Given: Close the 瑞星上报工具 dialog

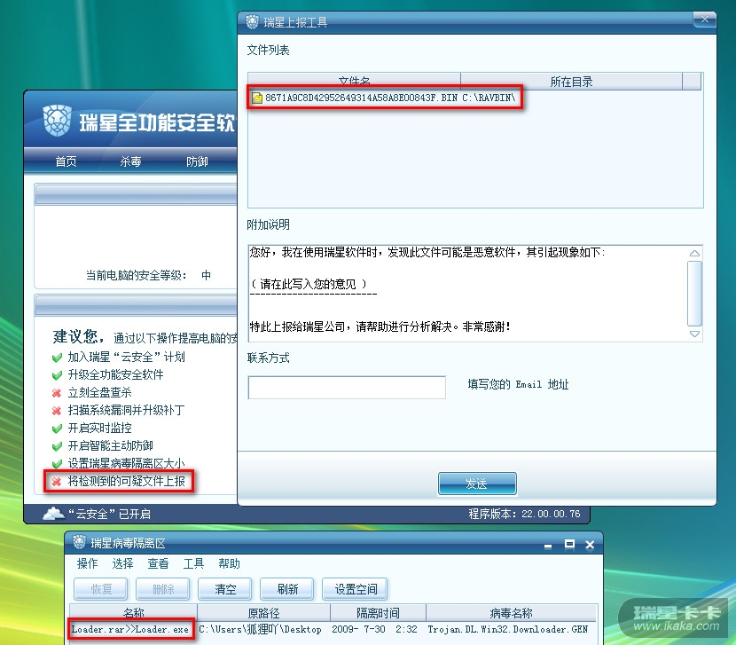Looking at the screenshot, I should 705,20.
